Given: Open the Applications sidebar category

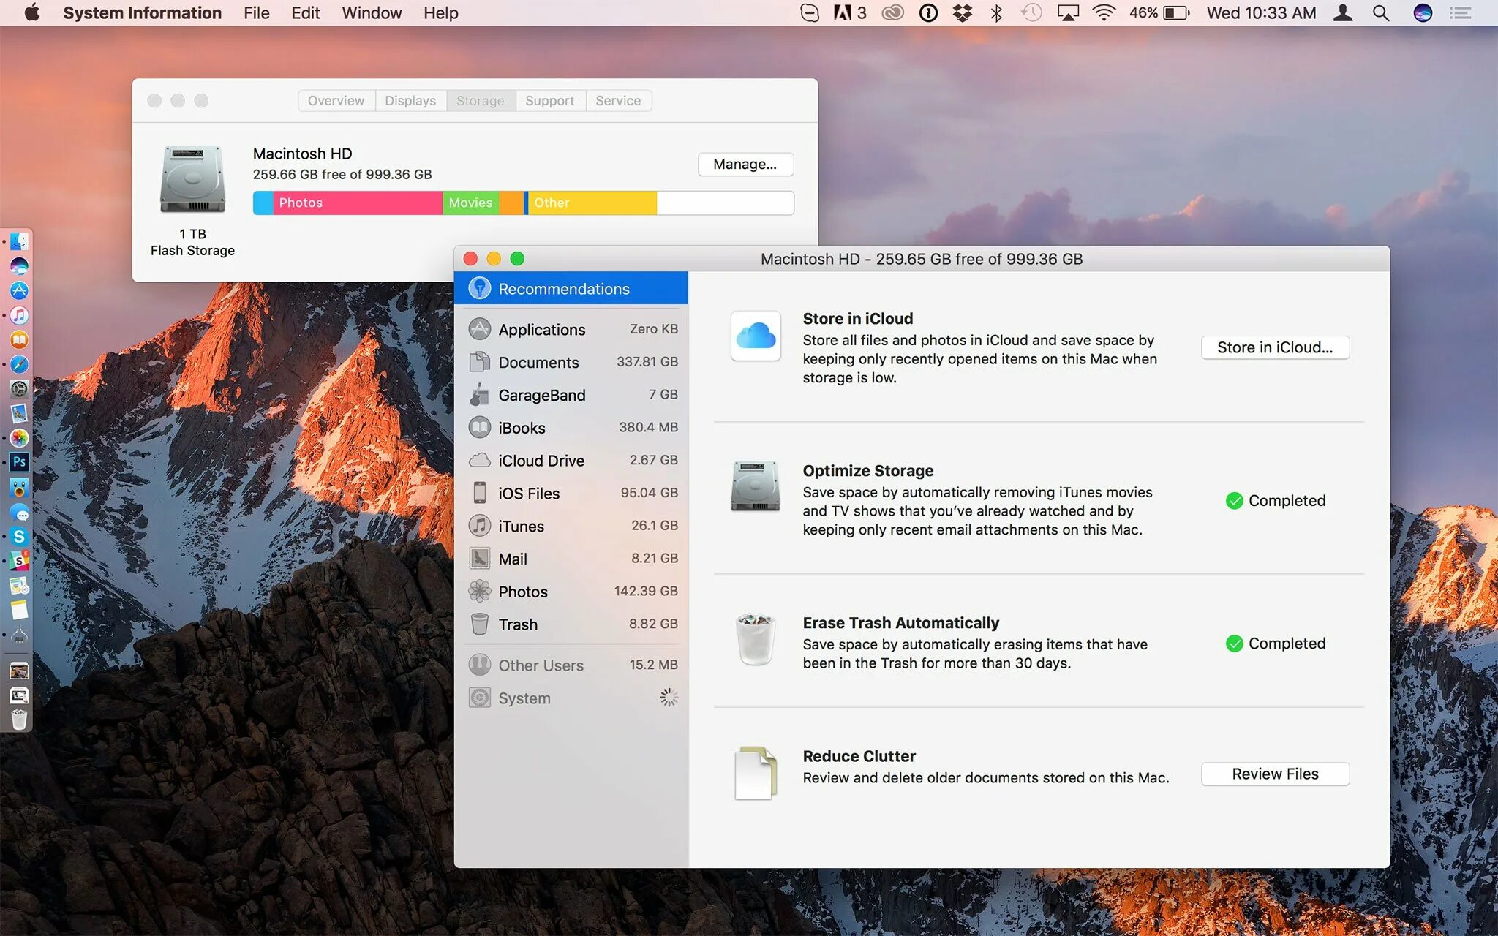Looking at the screenshot, I should pyautogui.click(x=541, y=329).
